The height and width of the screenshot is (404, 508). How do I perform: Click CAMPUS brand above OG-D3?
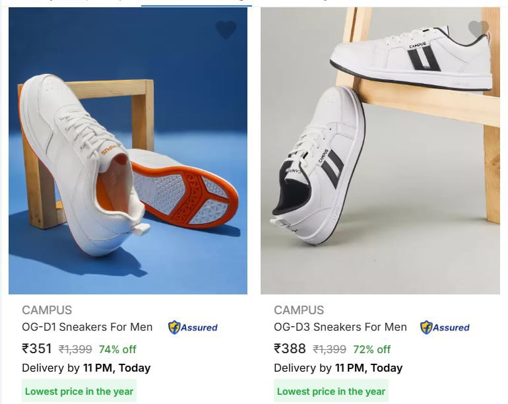point(299,310)
